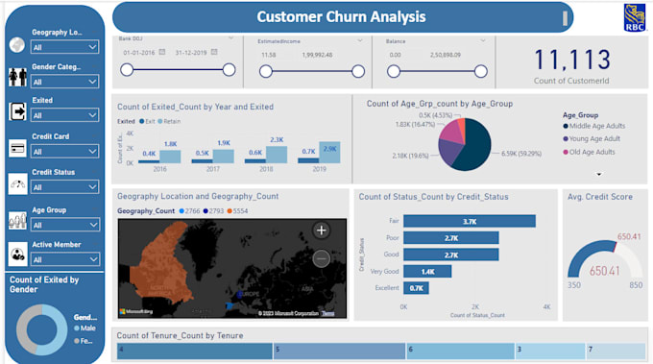
Task: Select the 5554 Geography_Count legend item
Action: point(237,211)
